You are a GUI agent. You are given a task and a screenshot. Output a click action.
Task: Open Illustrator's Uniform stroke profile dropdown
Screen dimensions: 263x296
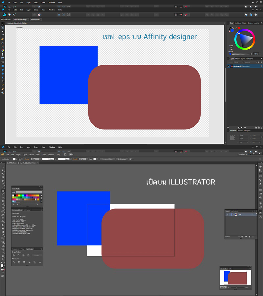pos(56,159)
